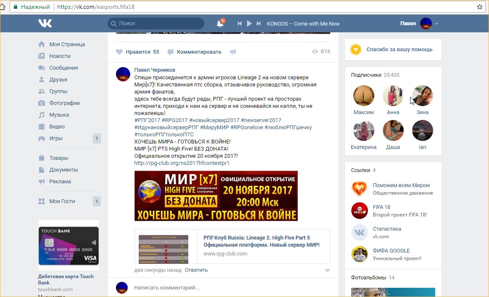This screenshot has height=297, width=489.
Task: Open subscriber Ian's avatar
Action: coord(422,130)
